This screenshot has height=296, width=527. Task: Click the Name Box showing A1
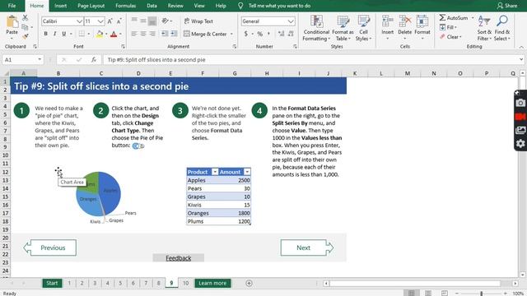[x=23, y=60]
